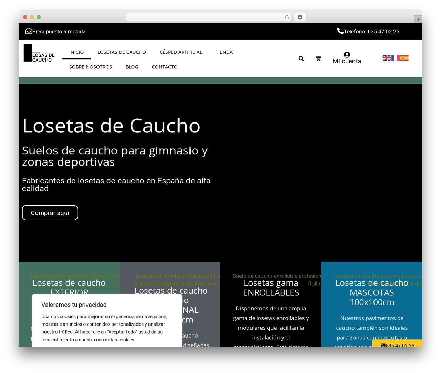The width and height of the screenshot is (441, 373).
Task: Click the envelope icon beside Presupuesto
Action: point(29,31)
